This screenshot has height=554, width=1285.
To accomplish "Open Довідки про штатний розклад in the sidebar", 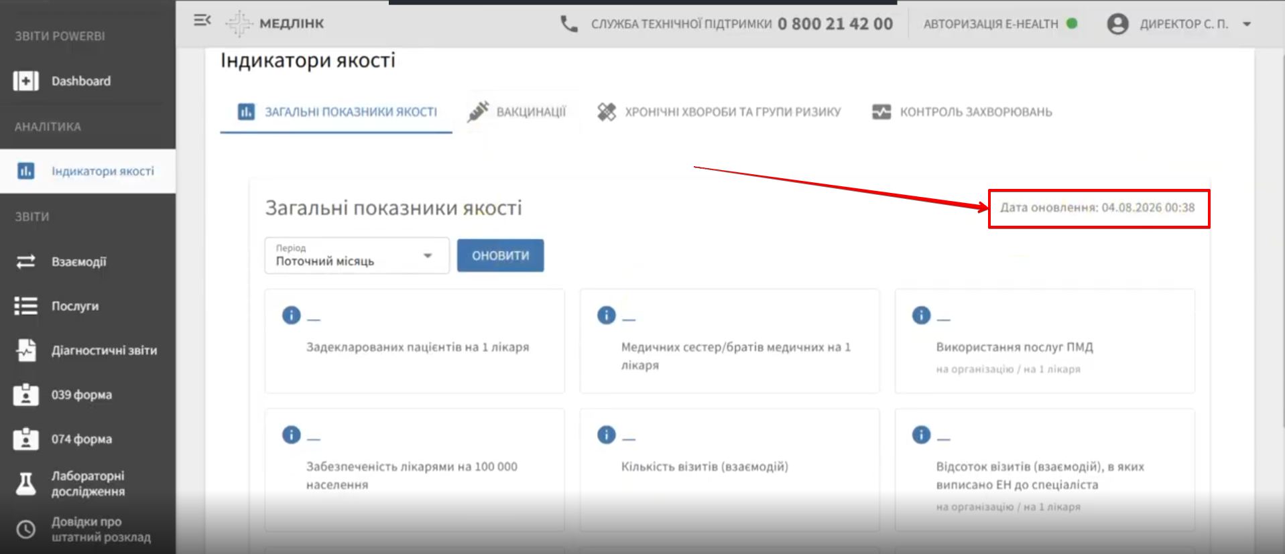I will (88, 529).
